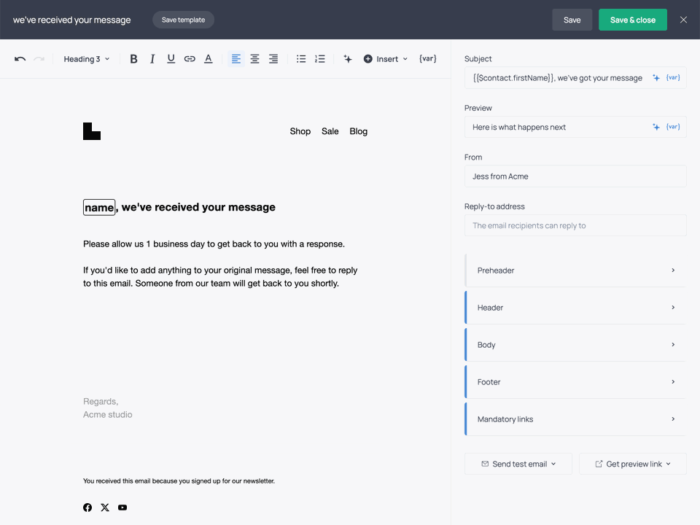Create a bulleted list
Viewport: 700px width, 525px height.
tap(301, 58)
